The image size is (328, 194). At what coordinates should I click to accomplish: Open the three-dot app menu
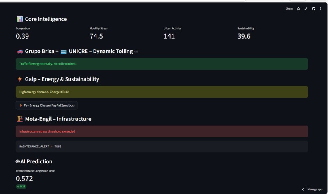click(x=320, y=9)
